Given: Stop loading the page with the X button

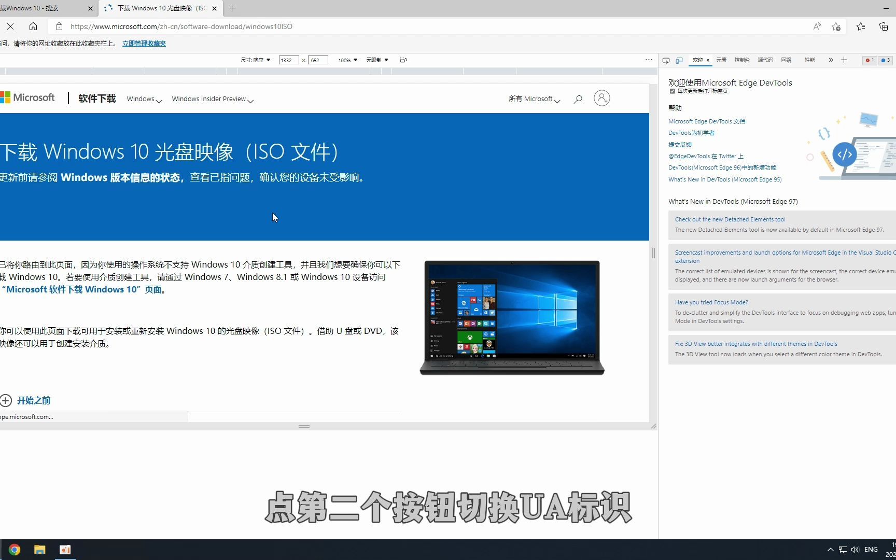Looking at the screenshot, I should [x=10, y=26].
